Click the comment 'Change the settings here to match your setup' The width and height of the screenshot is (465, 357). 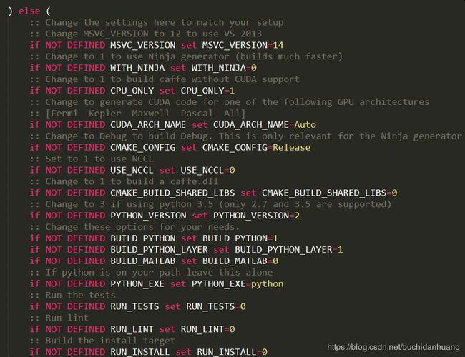[x=157, y=23]
